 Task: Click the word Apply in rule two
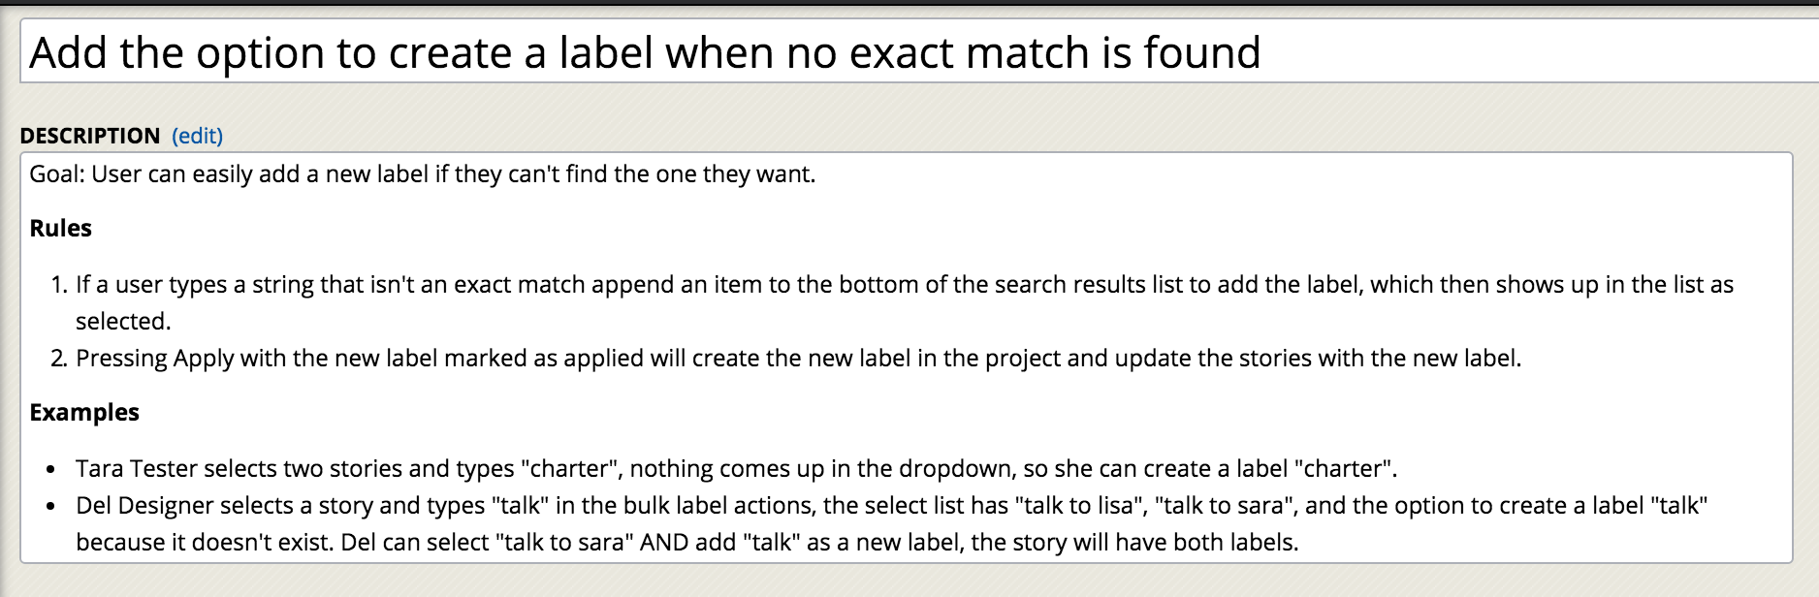coord(204,360)
